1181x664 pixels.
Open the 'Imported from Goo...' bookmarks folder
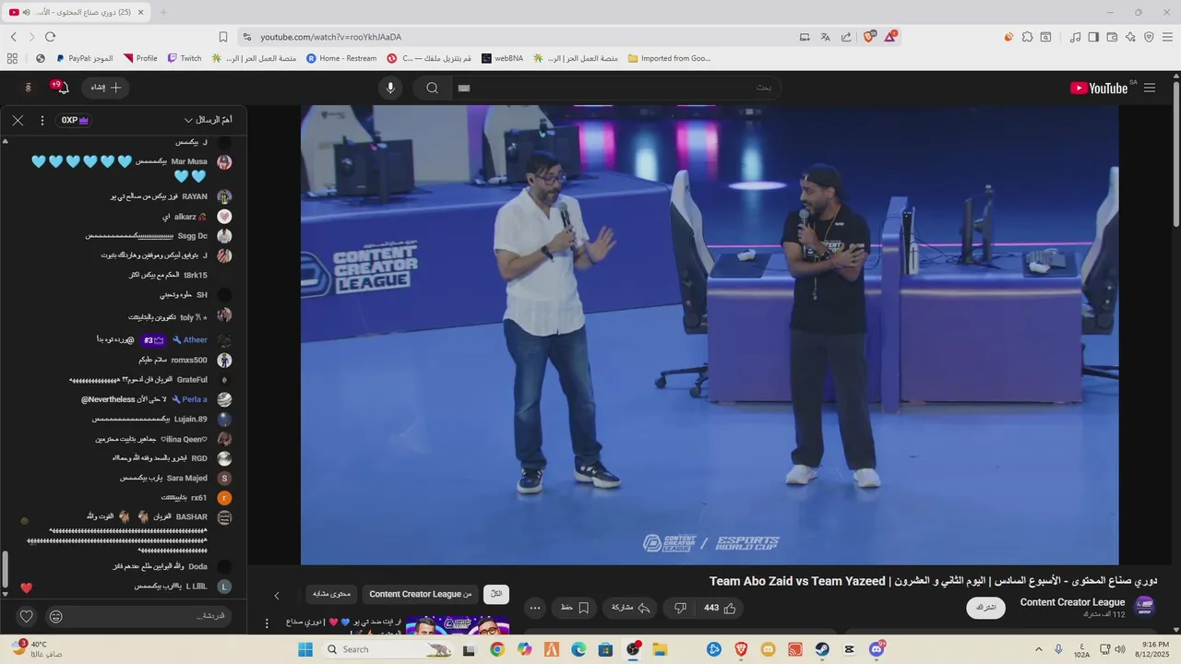669,58
